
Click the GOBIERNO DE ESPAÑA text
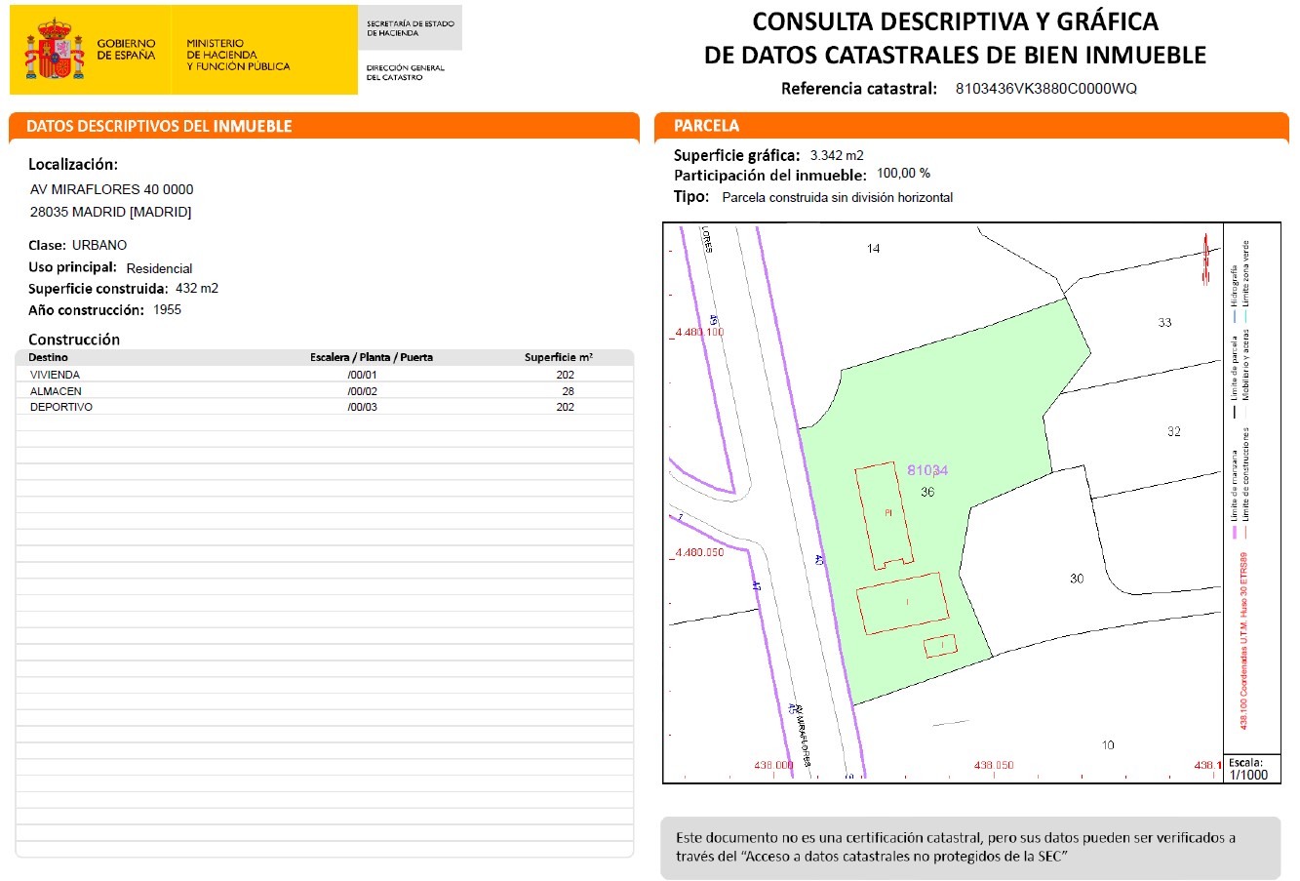click(126, 50)
